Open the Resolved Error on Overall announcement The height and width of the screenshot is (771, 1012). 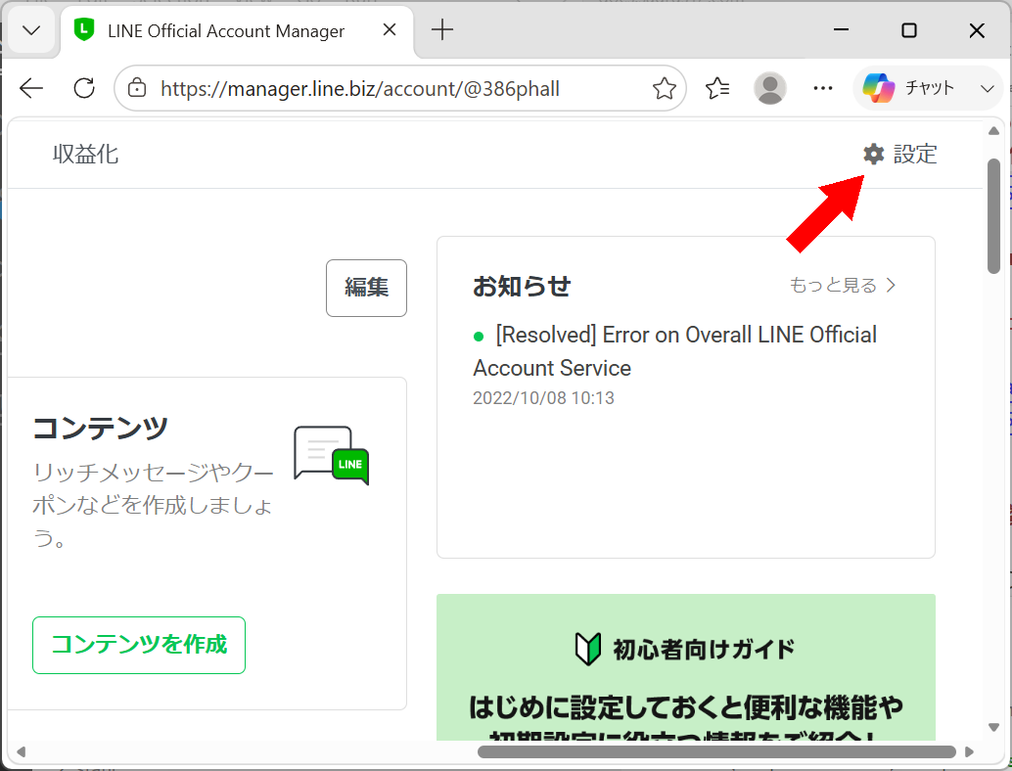(x=674, y=351)
